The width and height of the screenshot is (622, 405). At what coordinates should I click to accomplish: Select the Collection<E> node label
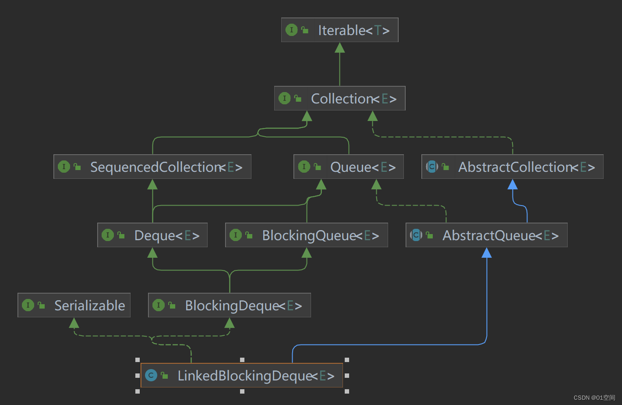tap(354, 99)
